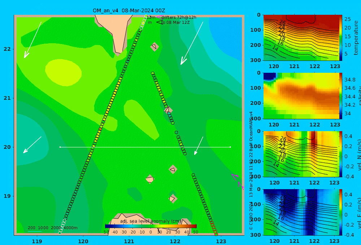Click the small island near 19.35°N 121.45°E
361x245 pixels.
click(x=150, y=179)
